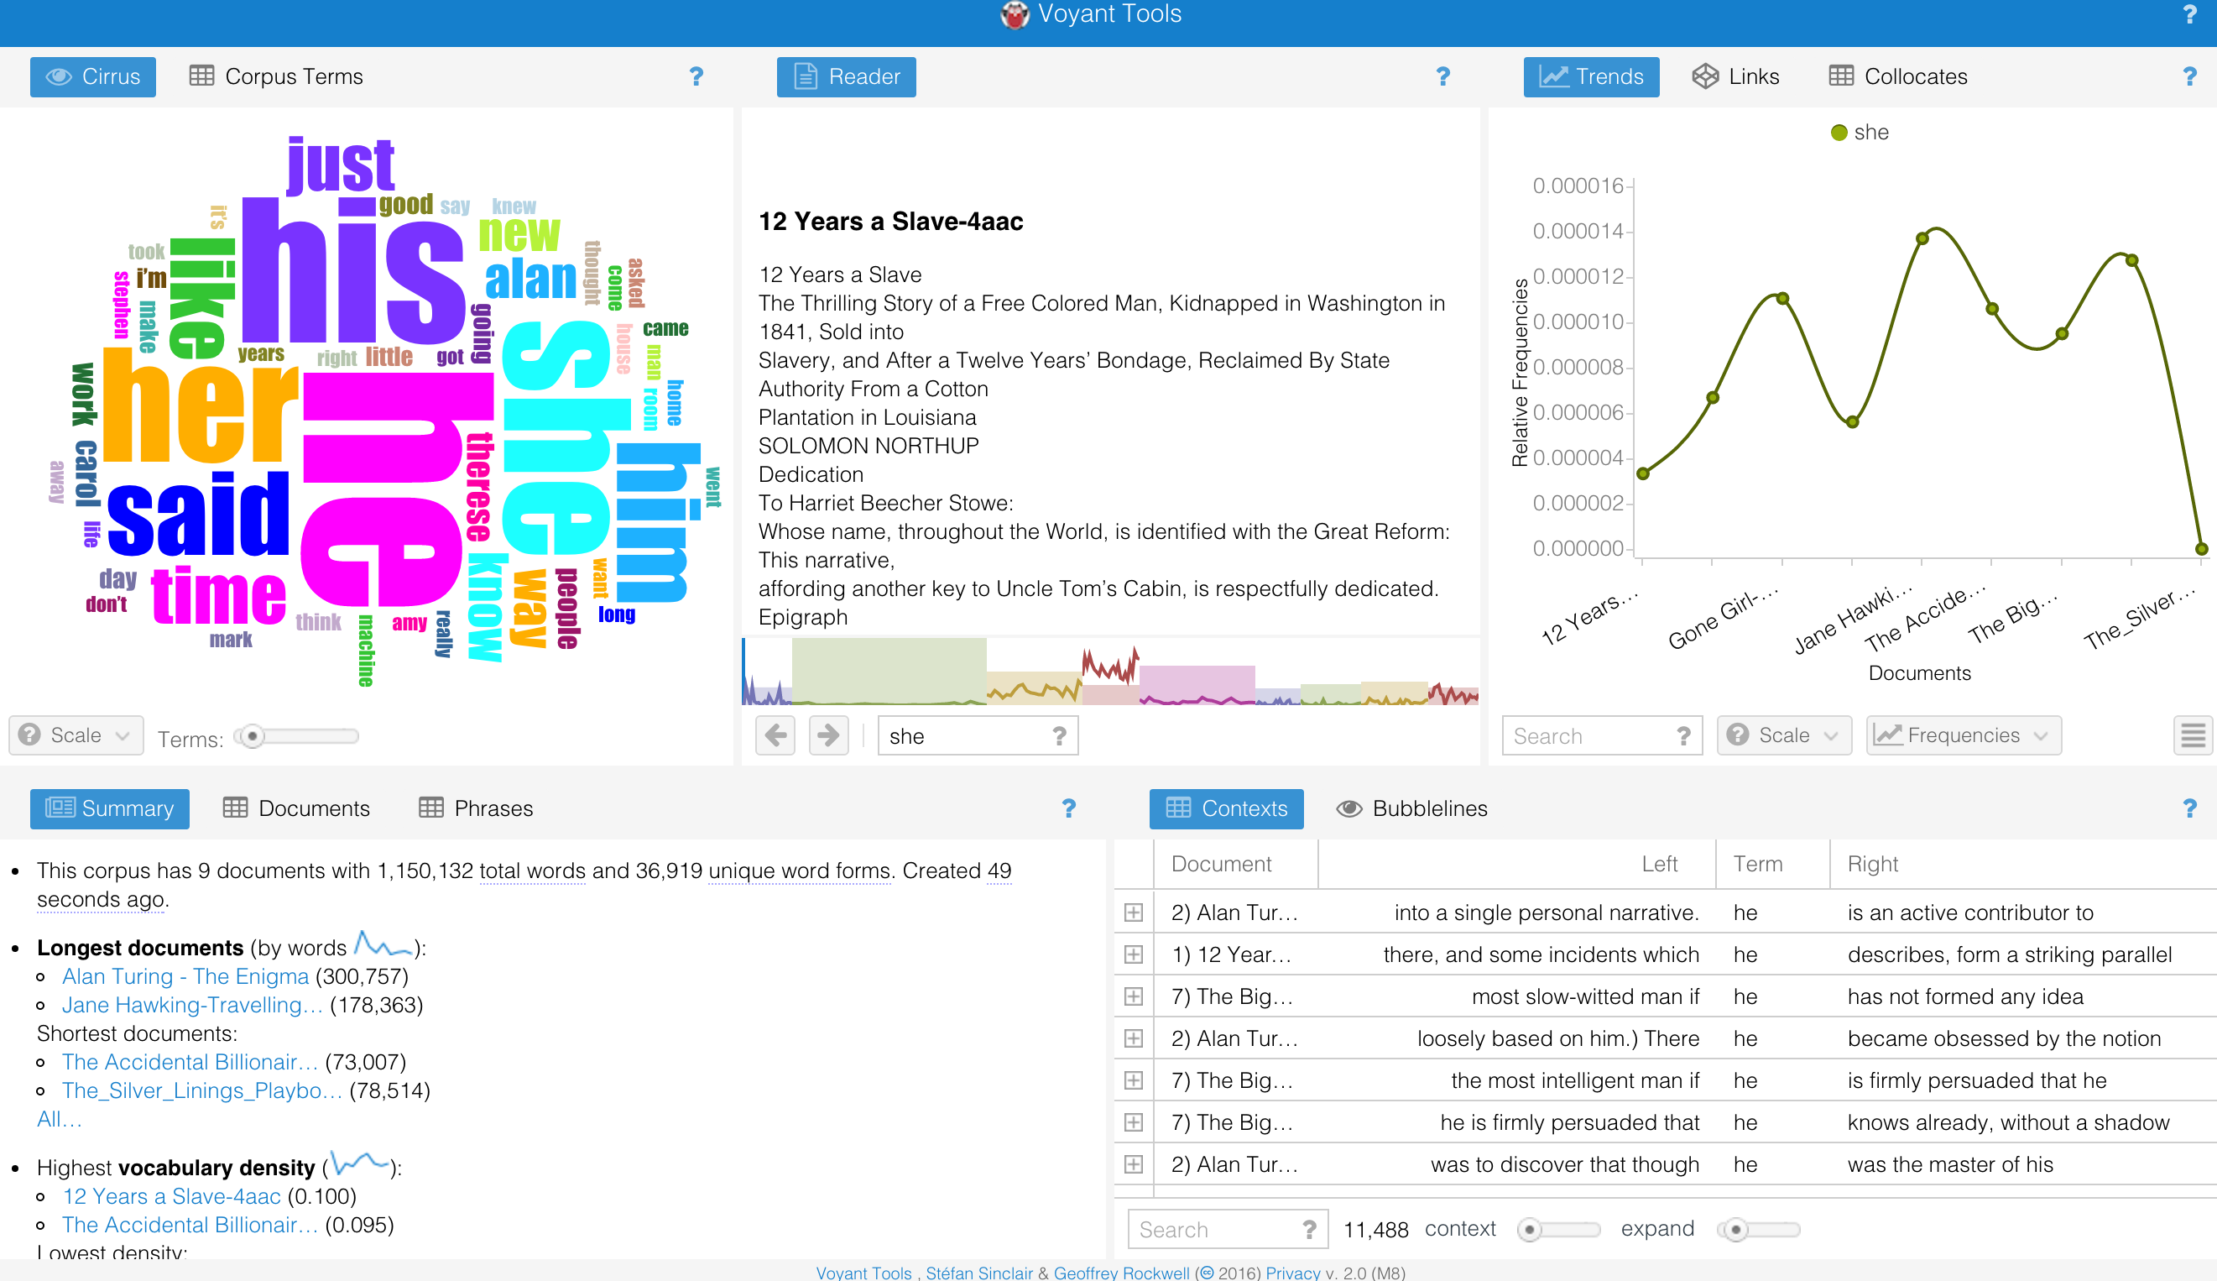Go to previous occurrence with left arrow
The width and height of the screenshot is (2217, 1281).
[x=775, y=735]
